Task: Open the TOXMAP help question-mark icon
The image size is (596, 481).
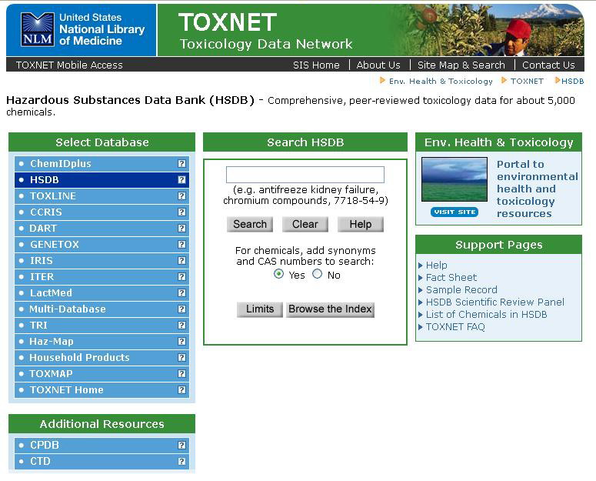Action: pyautogui.click(x=181, y=374)
